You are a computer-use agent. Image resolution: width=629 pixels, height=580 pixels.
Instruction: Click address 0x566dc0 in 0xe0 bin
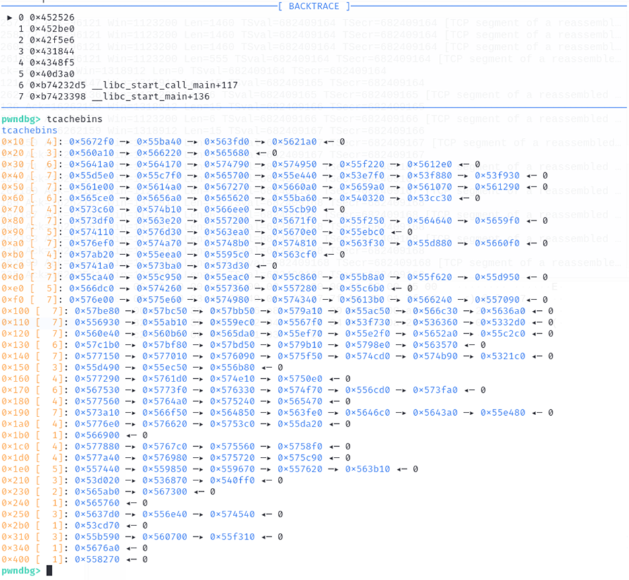pyautogui.click(x=91, y=288)
